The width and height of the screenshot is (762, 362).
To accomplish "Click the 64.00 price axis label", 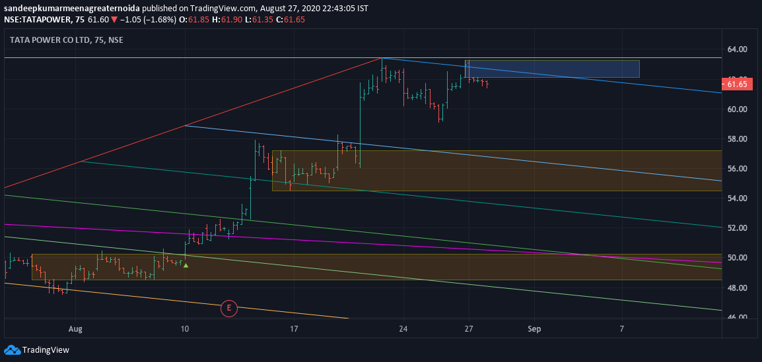I will (x=737, y=49).
